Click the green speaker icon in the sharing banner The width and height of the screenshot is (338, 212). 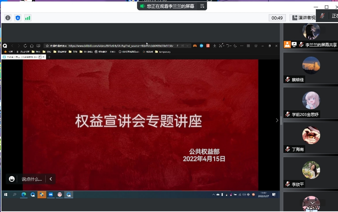(x=142, y=6)
